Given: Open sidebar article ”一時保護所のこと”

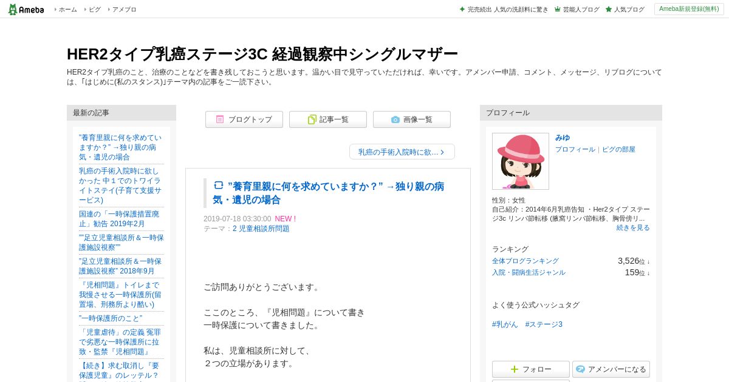Looking at the screenshot, I should pos(111,318).
